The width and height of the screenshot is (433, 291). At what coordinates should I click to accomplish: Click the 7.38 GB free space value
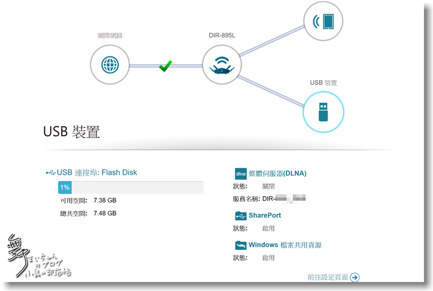(105, 201)
